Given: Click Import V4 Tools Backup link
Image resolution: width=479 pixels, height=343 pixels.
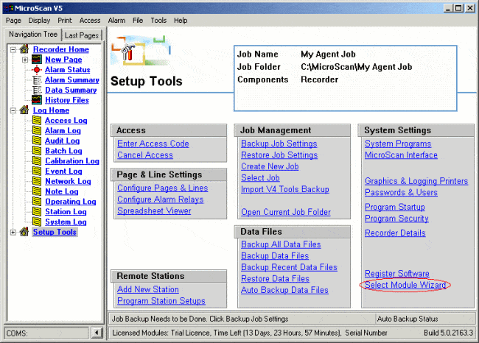Looking at the screenshot, I should (285, 189).
